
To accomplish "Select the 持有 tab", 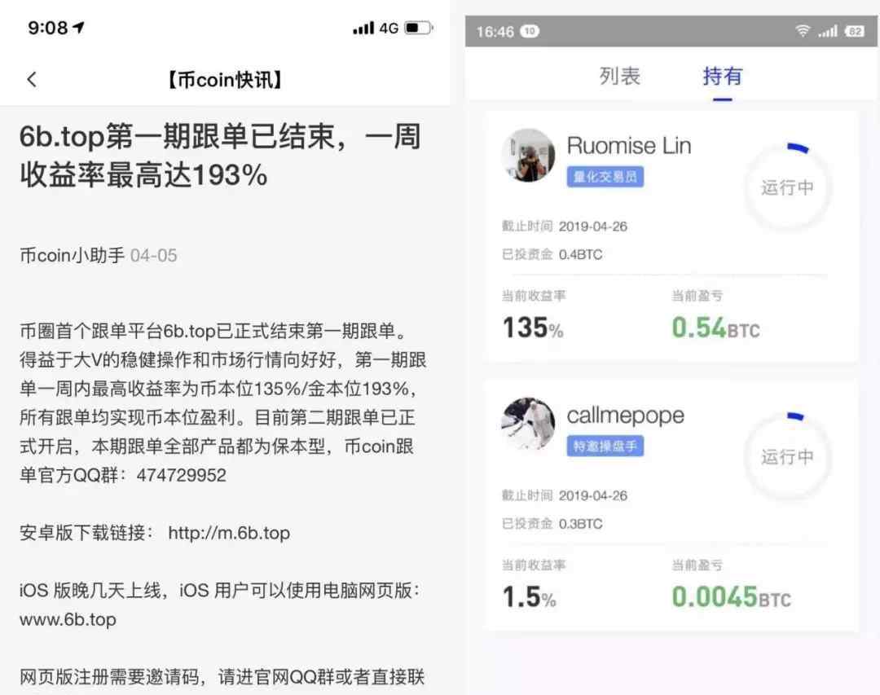I will click(x=722, y=76).
